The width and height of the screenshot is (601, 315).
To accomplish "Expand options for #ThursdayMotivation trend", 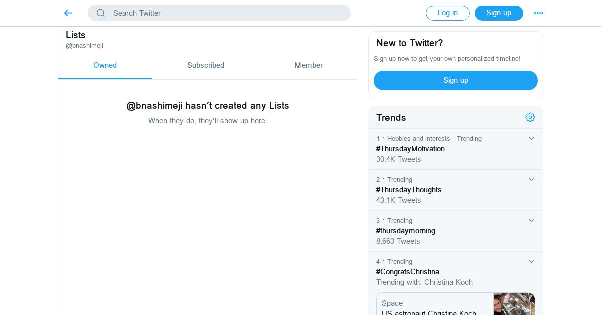I will click(531, 138).
